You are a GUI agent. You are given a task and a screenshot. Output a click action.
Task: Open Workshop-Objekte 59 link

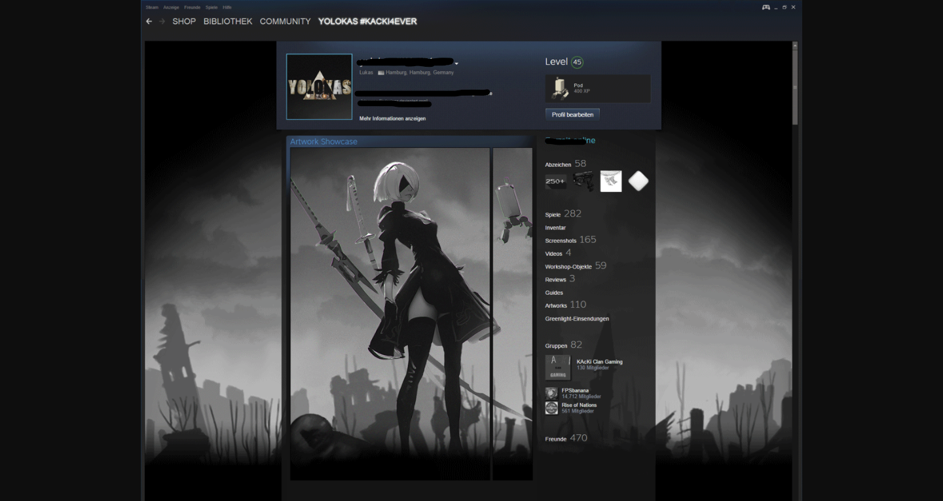click(x=576, y=266)
